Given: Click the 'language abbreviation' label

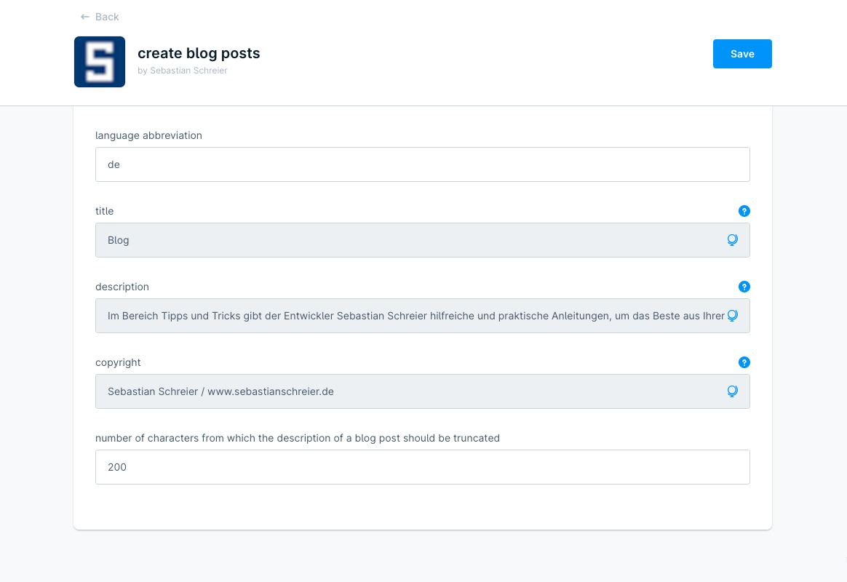Looking at the screenshot, I should click(148, 135).
